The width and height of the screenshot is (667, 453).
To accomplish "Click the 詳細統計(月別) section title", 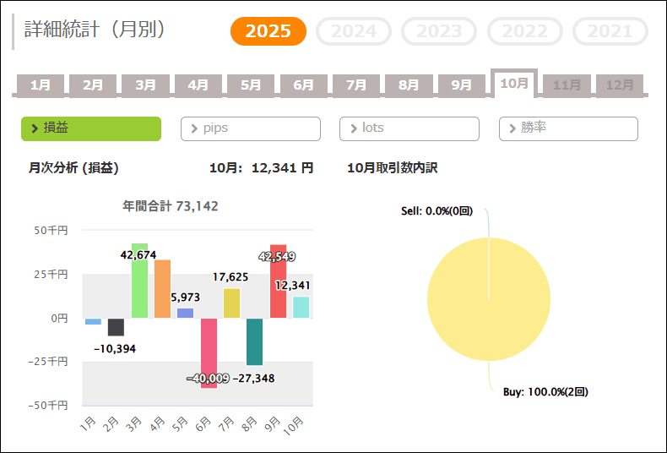I will pyautogui.click(x=95, y=30).
